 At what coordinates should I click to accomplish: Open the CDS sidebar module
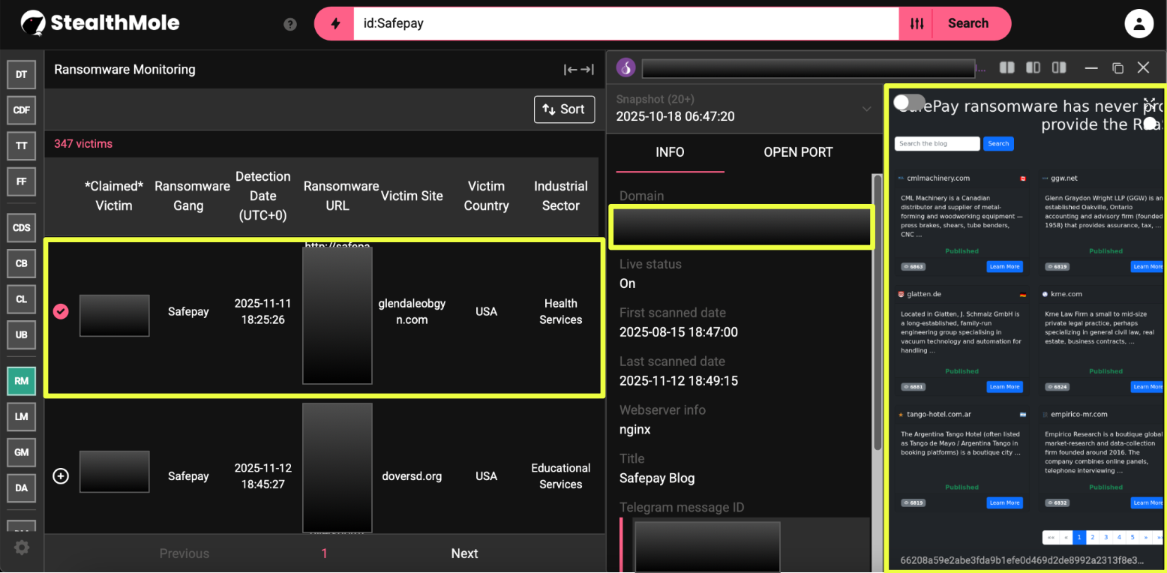pos(22,228)
